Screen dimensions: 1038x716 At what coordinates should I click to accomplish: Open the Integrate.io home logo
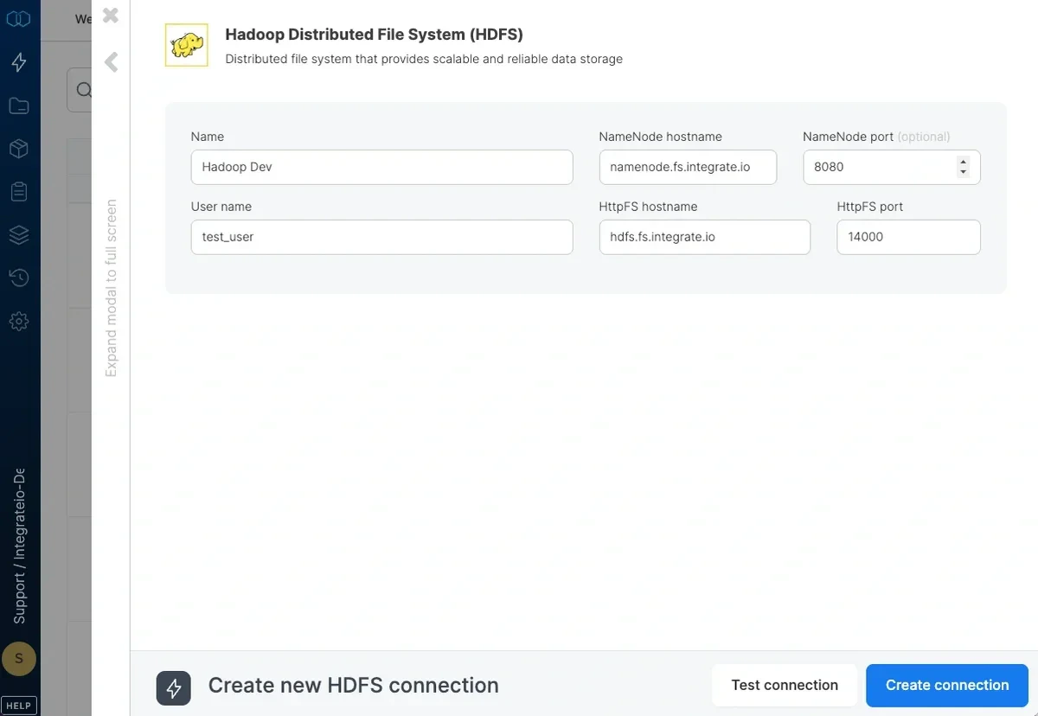pos(19,18)
